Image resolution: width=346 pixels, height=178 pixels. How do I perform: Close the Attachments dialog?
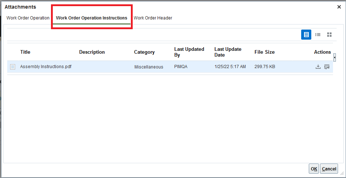pyautogui.click(x=339, y=7)
